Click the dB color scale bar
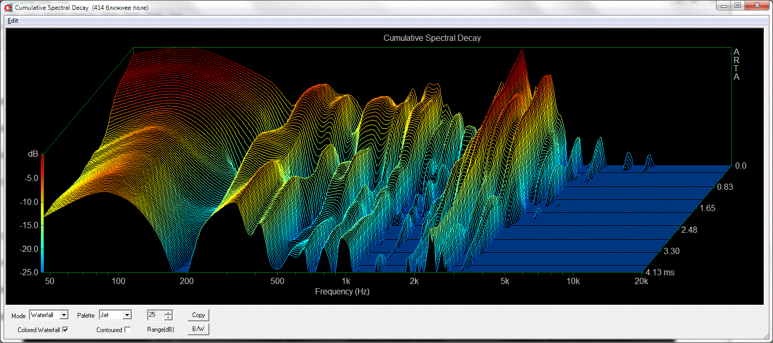Viewport: 773px width, 343px height. click(42, 213)
